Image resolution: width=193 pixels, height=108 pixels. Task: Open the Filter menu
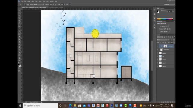pos(44,1)
